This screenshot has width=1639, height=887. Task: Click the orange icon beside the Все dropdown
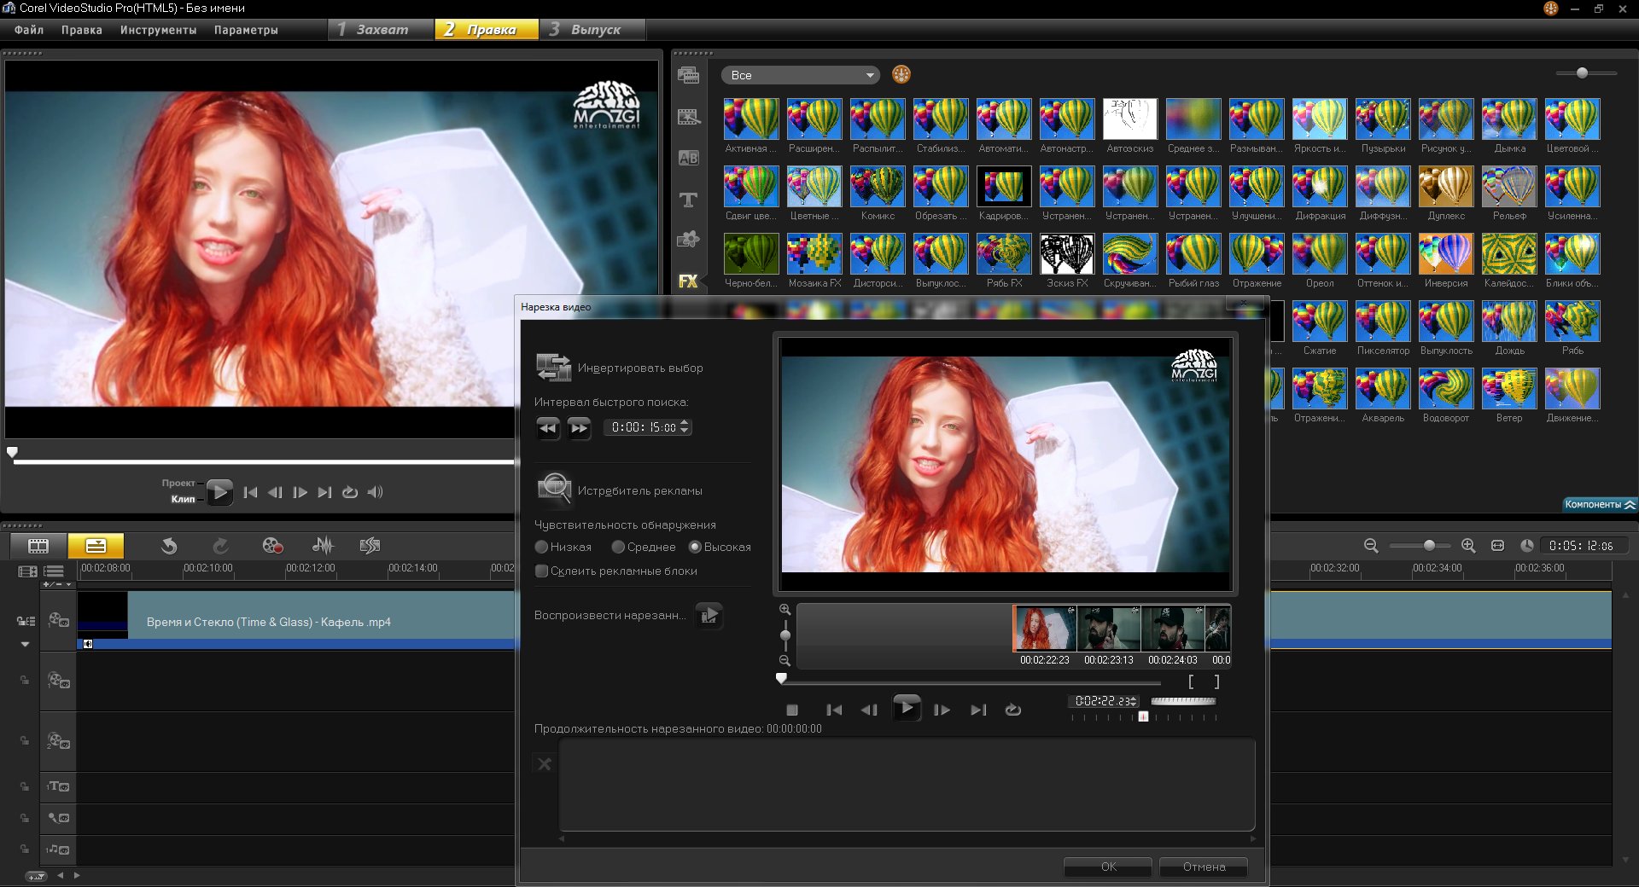coord(901,74)
